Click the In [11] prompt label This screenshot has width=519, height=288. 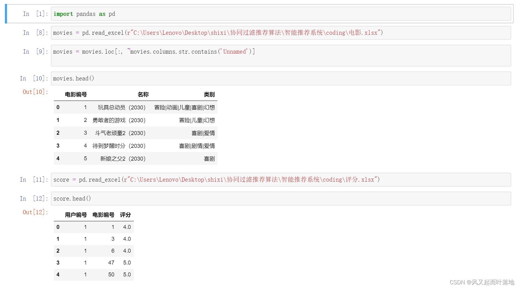pos(34,180)
